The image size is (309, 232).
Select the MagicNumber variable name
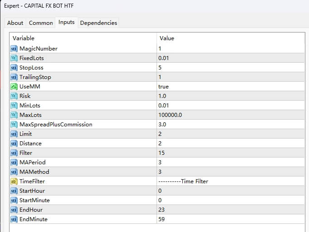click(x=38, y=49)
